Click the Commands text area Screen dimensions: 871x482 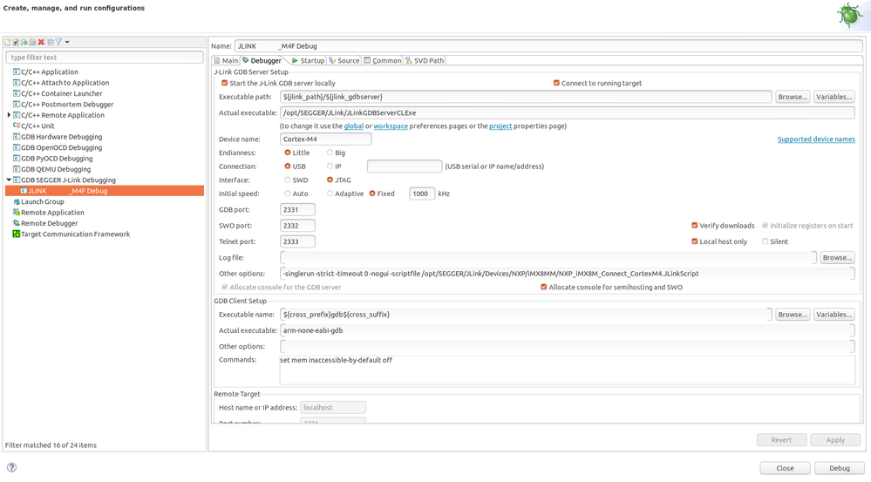click(x=567, y=370)
